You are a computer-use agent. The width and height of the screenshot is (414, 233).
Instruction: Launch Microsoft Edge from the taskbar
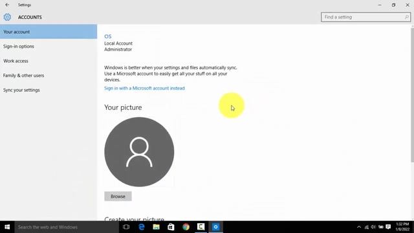tap(142, 227)
